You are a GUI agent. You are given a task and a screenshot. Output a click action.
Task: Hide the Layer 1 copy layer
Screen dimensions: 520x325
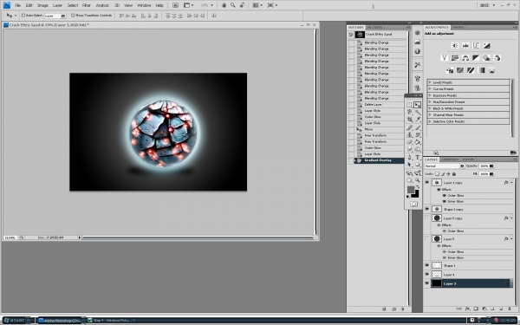click(x=427, y=182)
